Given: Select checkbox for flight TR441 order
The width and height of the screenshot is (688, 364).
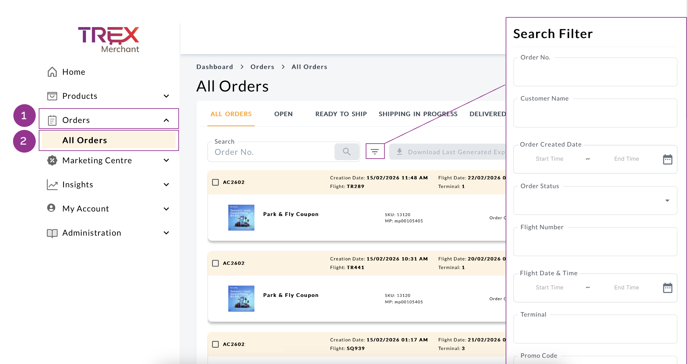Looking at the screenshot, I should point(215,263).
